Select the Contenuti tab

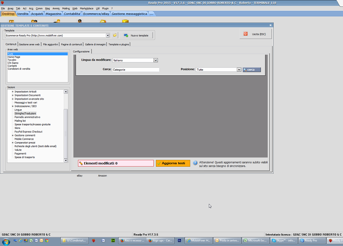click(x=11, y=44)
